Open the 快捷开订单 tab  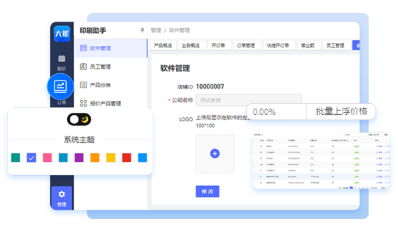click(278, 46)
